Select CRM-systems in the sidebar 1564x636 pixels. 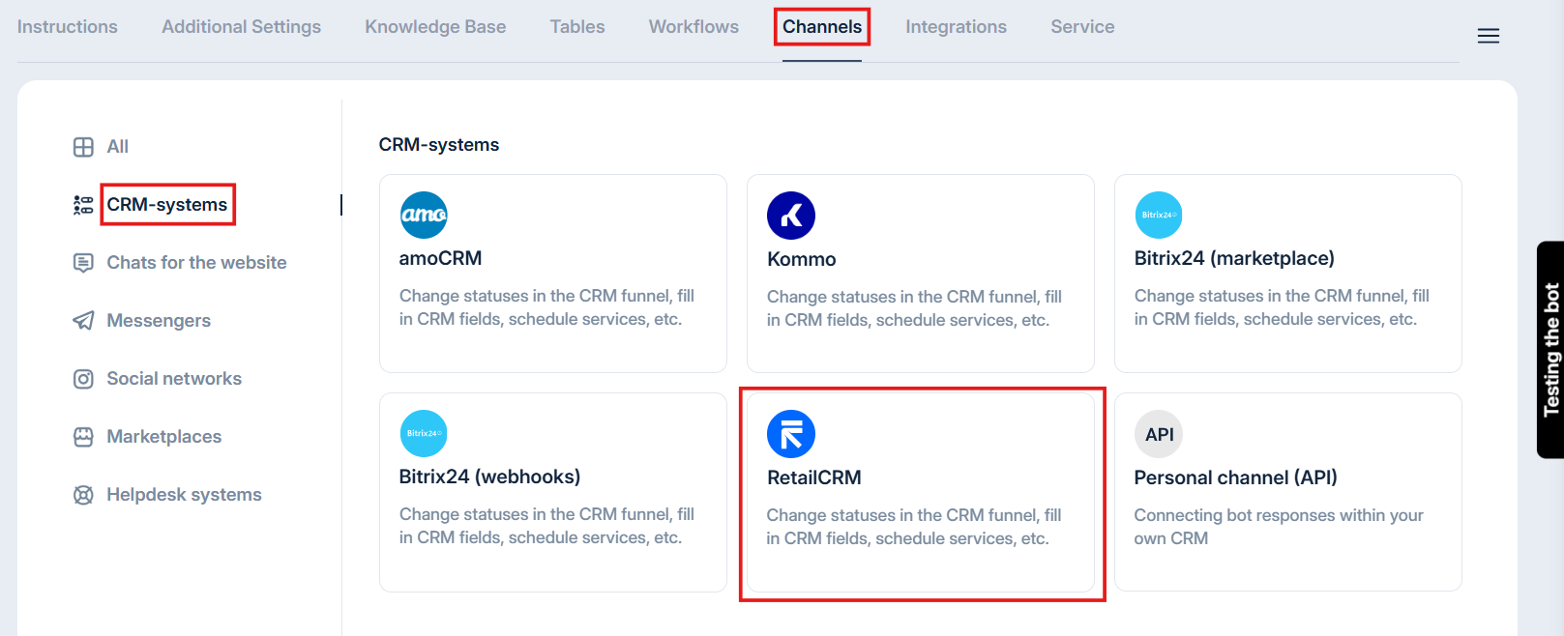167,205
